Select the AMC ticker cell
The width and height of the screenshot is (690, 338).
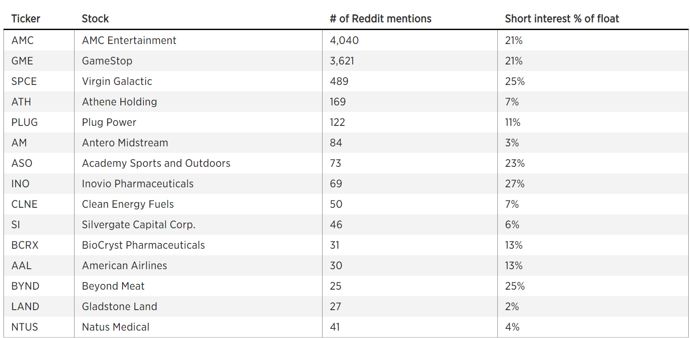22,41
